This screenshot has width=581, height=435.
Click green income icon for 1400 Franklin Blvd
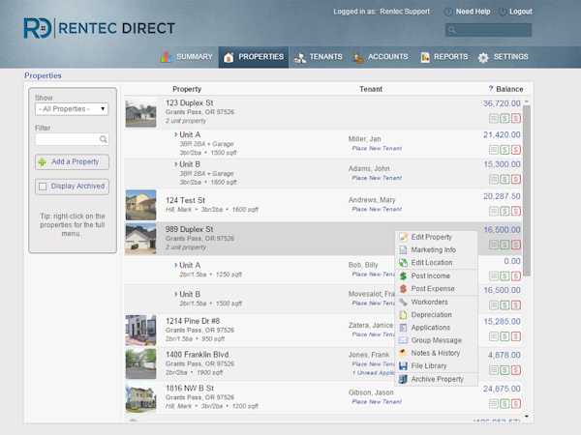(x=505, y=370)
